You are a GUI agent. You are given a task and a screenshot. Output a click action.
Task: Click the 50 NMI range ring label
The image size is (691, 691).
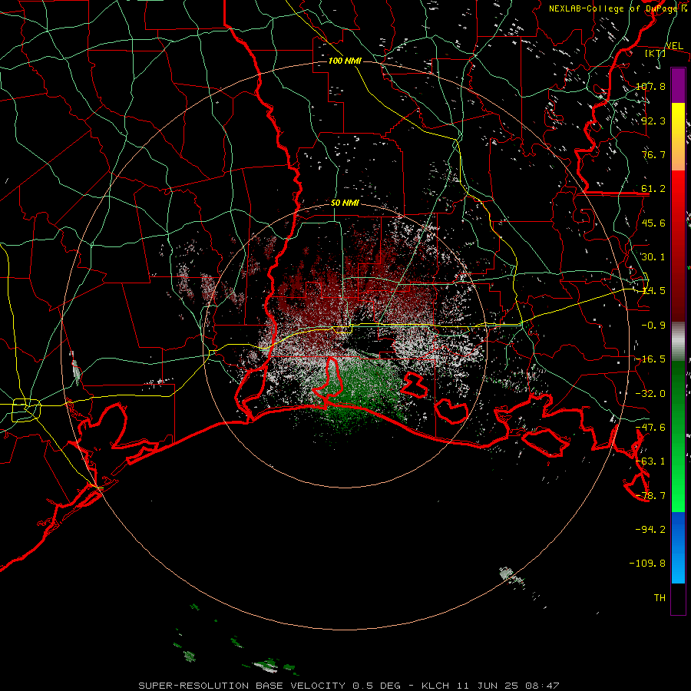tap(345, 203)
